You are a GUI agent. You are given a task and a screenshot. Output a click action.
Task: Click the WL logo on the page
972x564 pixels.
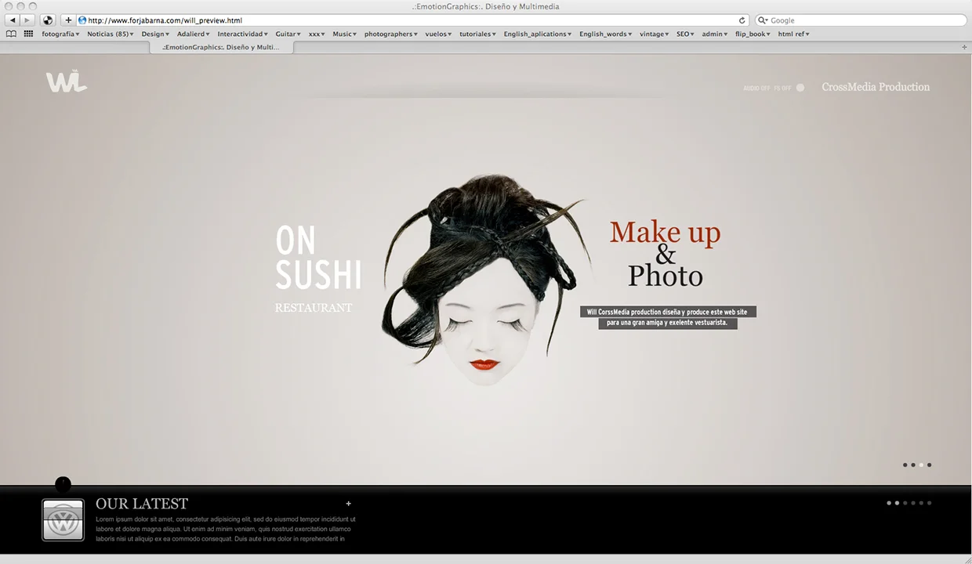click(66, 81)
